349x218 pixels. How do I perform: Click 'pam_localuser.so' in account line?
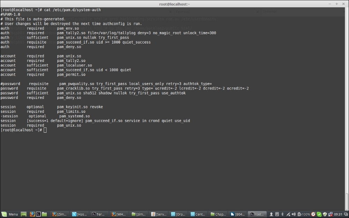pos(74,65)
